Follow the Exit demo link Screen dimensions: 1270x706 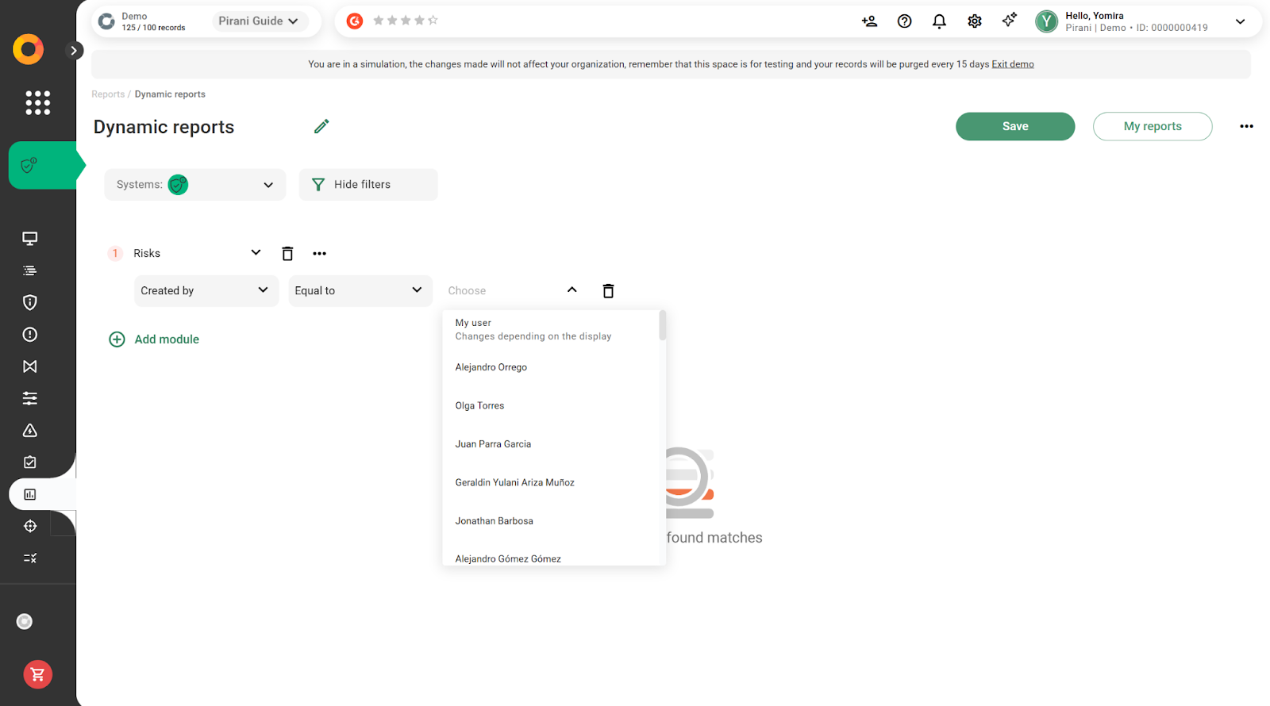point(1012,64)
